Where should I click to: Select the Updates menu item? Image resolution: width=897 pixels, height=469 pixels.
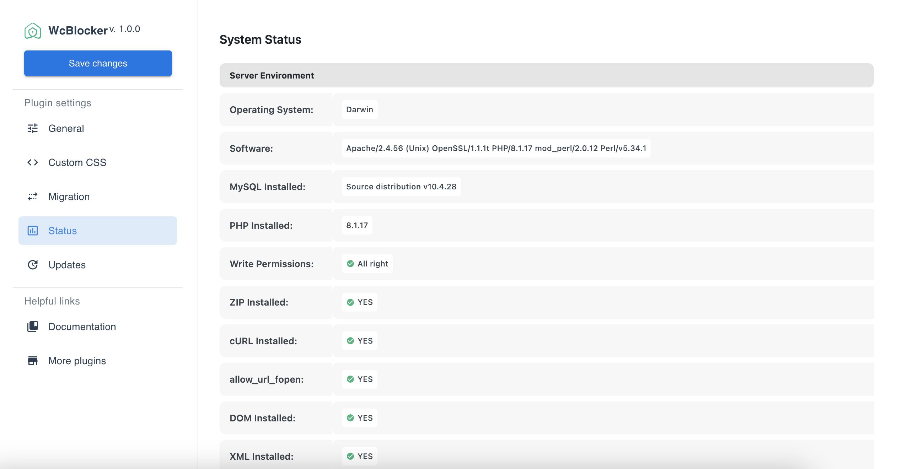[x=67, y=265]
